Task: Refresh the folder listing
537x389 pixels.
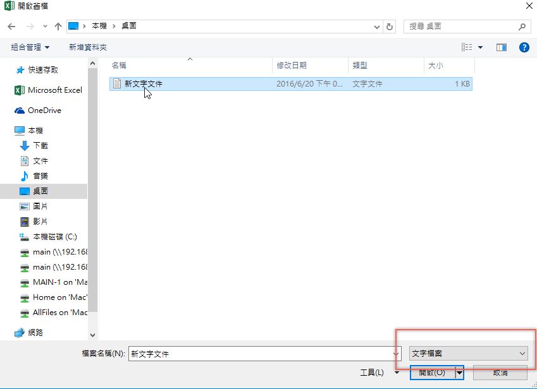Action: (390, 27)
